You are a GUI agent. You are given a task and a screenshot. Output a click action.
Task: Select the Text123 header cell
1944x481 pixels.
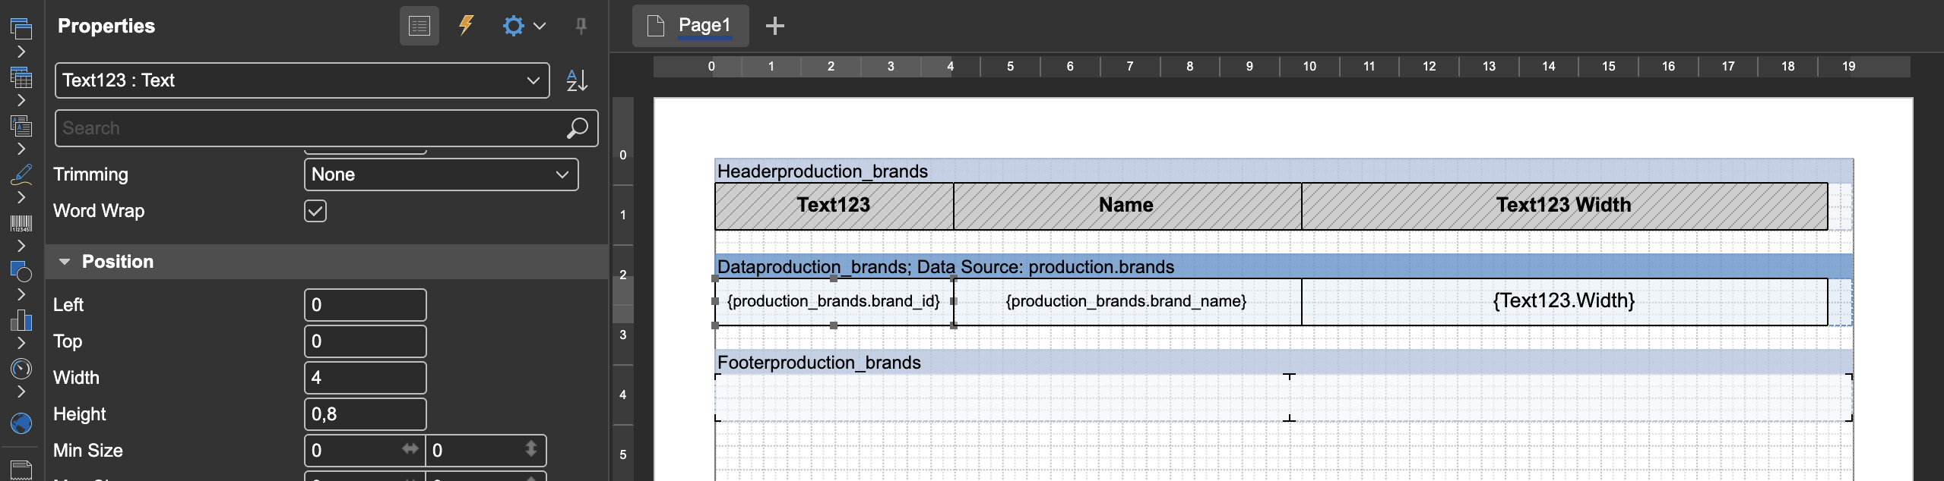834,206
